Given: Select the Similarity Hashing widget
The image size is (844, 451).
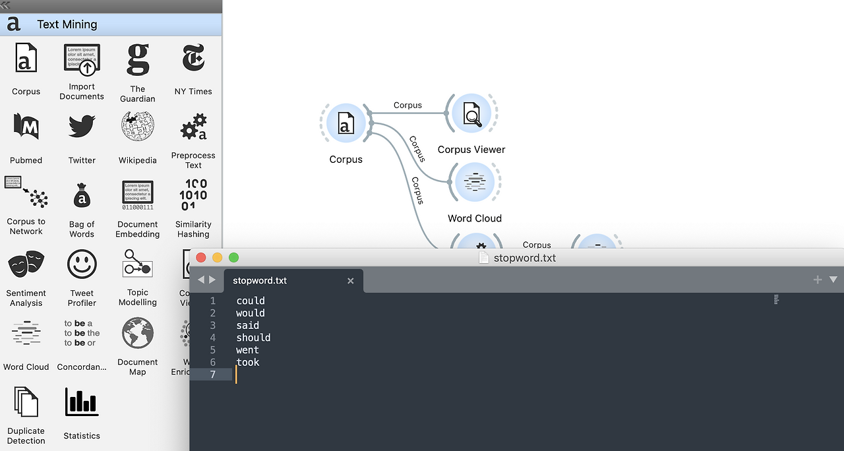Looking at the screenshot, I should coord(193,208).
